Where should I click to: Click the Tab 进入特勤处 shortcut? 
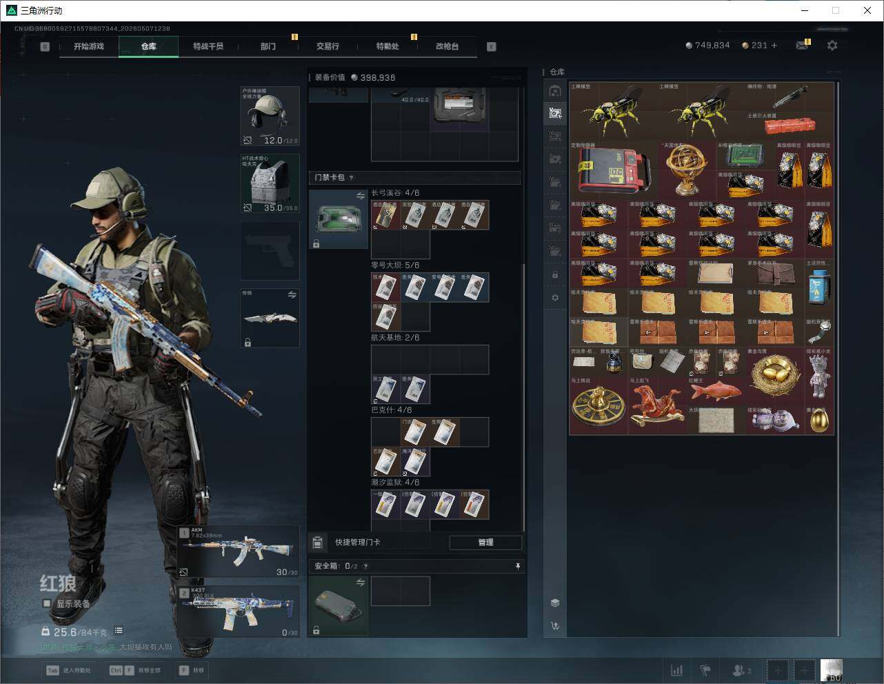(x=69, y=670)
